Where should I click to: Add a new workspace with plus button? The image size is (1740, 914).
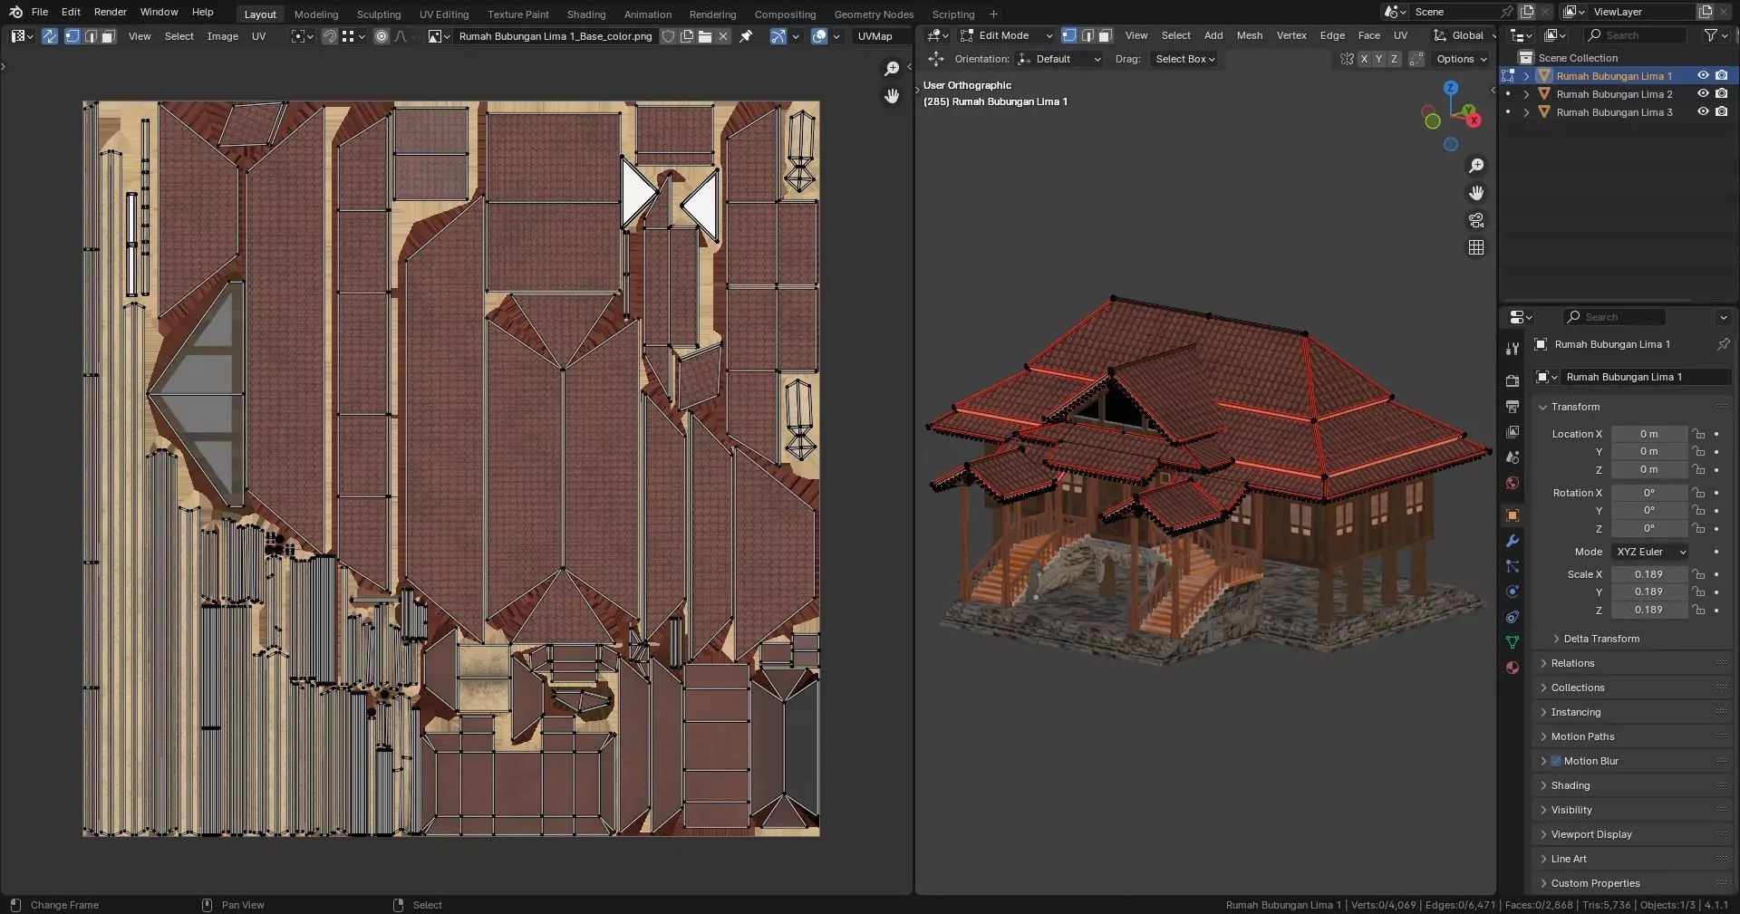[993, 14]
